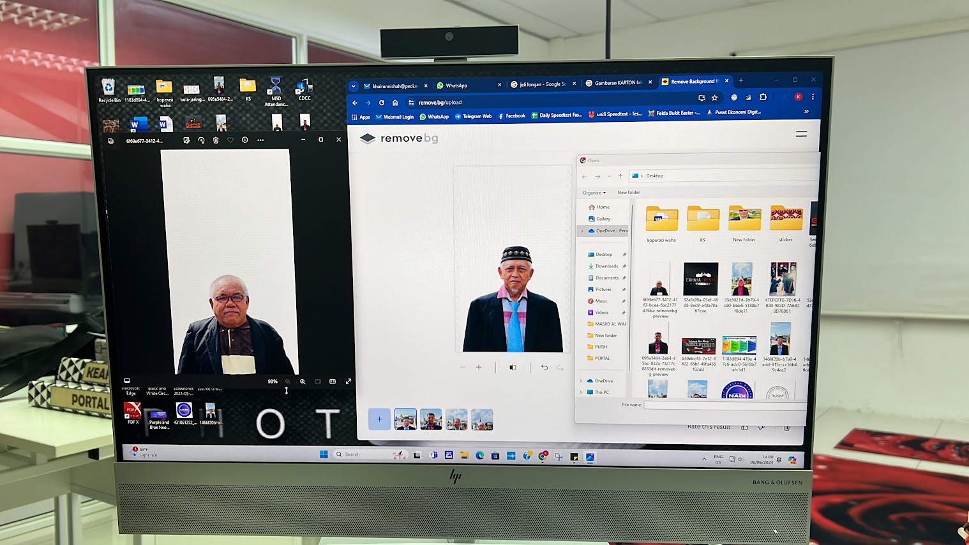Open the Chrome three-dot menu
The height and width of the screenshot is (545, 969).
813,97
